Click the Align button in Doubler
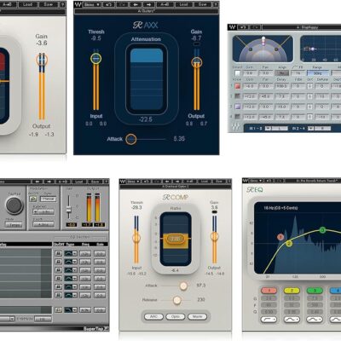The height and width of the screenshot is (341, 341). point(281,73)
